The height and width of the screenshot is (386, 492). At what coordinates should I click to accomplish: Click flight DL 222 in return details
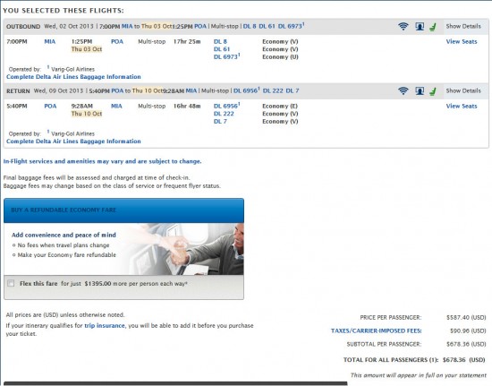pos(224,114)
